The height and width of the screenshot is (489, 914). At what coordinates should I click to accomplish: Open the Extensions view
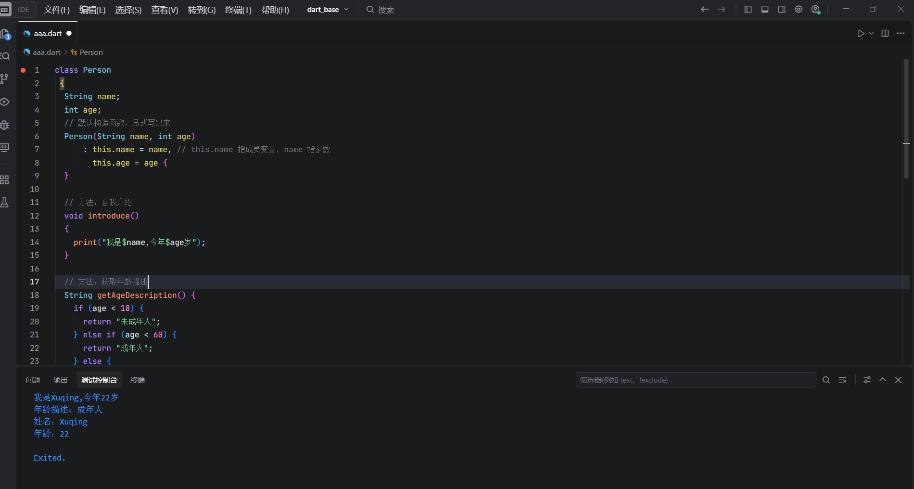(5, 180)
